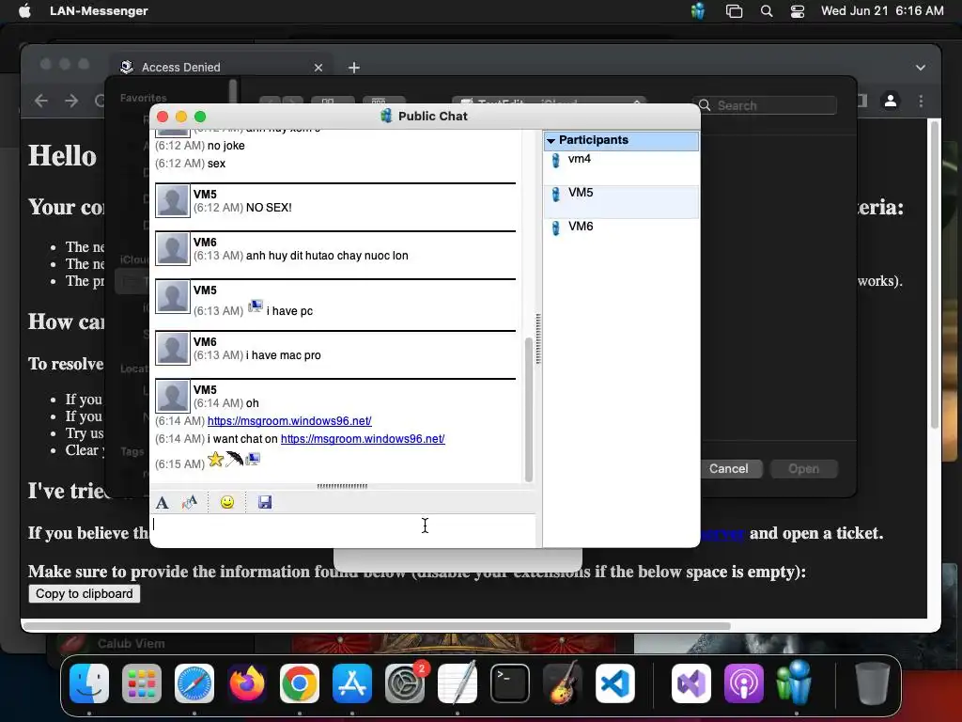Open Control Center in menu bar

(797, 11)
